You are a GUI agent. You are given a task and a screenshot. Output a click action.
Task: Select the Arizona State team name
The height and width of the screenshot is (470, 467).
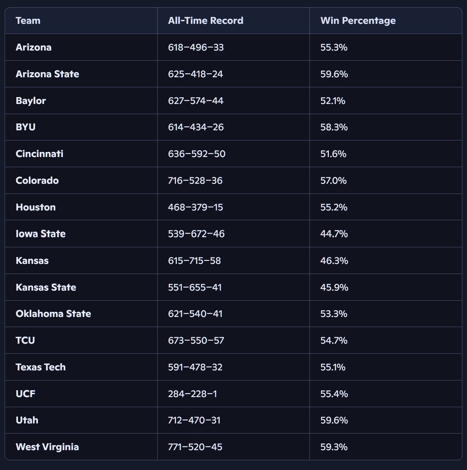point(47,74)
